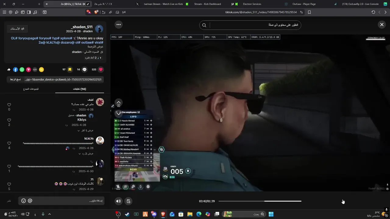Insert a mention with the @ icon
390x219 pixels.
point(30,201)
